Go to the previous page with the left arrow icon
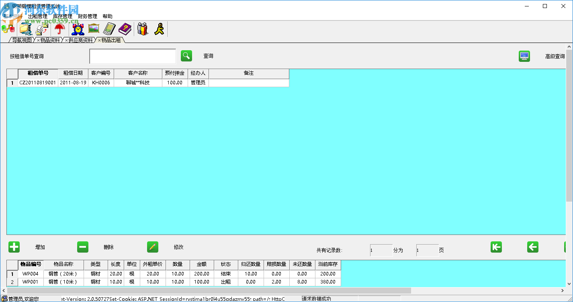This screenshot has height=302, width=573. coord(533,247)
